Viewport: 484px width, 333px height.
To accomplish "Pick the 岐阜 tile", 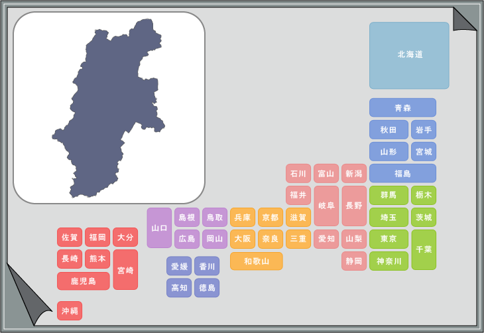I will [326, 206].
